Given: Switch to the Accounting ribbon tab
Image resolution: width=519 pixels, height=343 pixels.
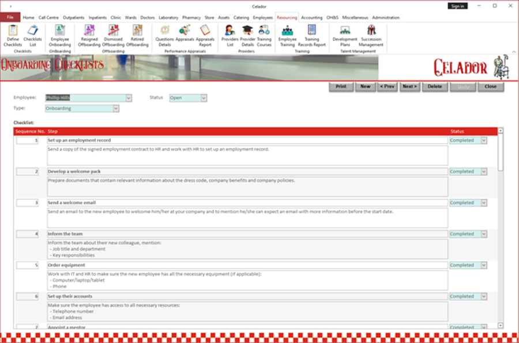Looking at the screenshot, I should pyautogui.click(x=311, y=17).
